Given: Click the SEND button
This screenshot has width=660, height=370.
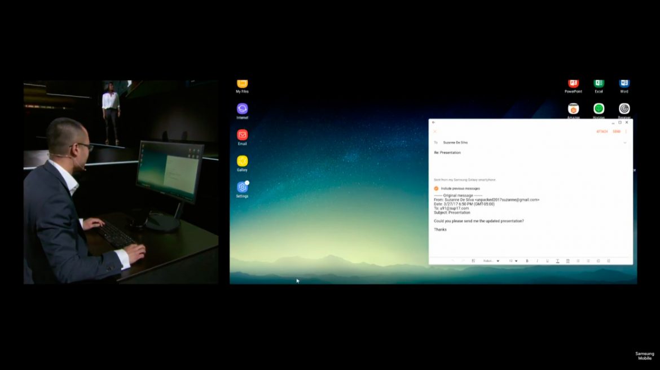Looking at the screenshot, I should [617, 132].
